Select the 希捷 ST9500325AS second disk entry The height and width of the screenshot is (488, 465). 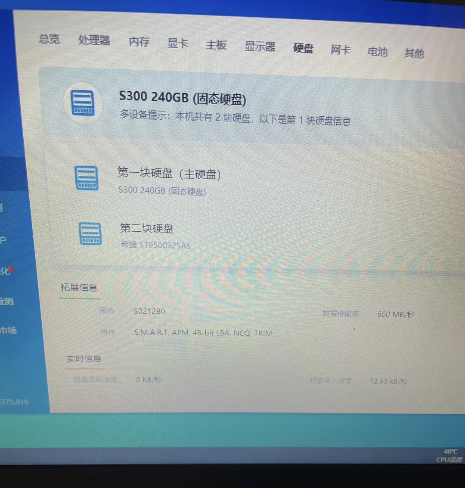tap(155, 245)
